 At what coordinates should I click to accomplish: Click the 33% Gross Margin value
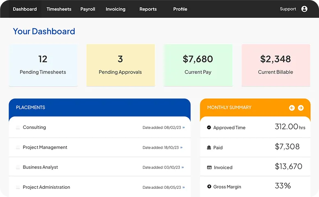pos(283,186)
